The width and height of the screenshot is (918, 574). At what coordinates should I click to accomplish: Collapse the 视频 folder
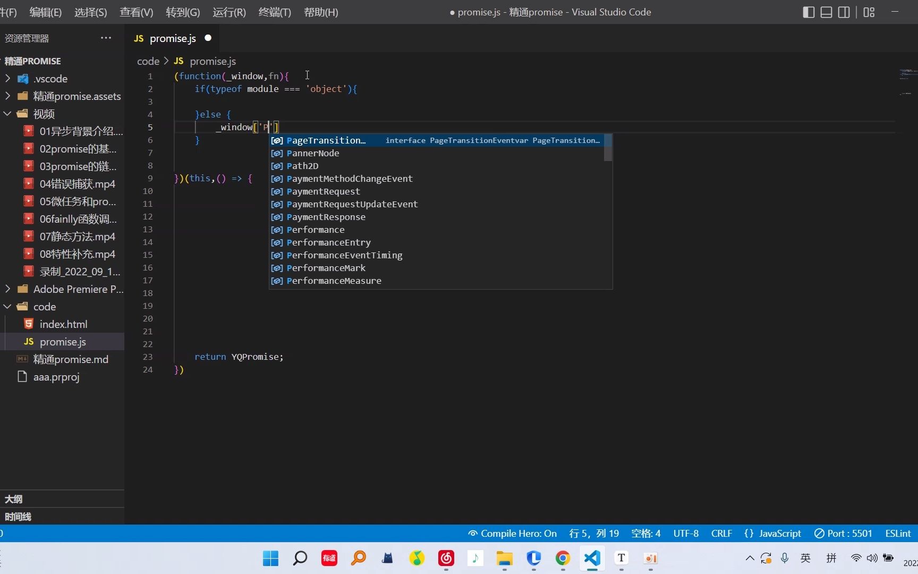click(62, 114)
